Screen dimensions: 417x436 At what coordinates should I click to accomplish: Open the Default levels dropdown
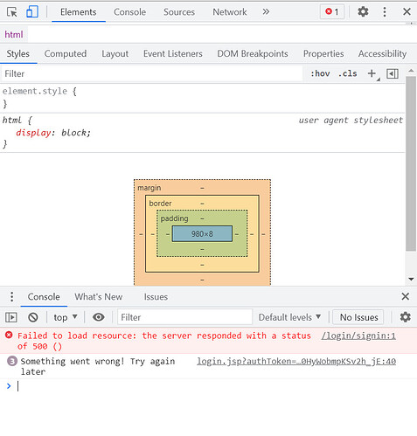(x=289, y=317)
